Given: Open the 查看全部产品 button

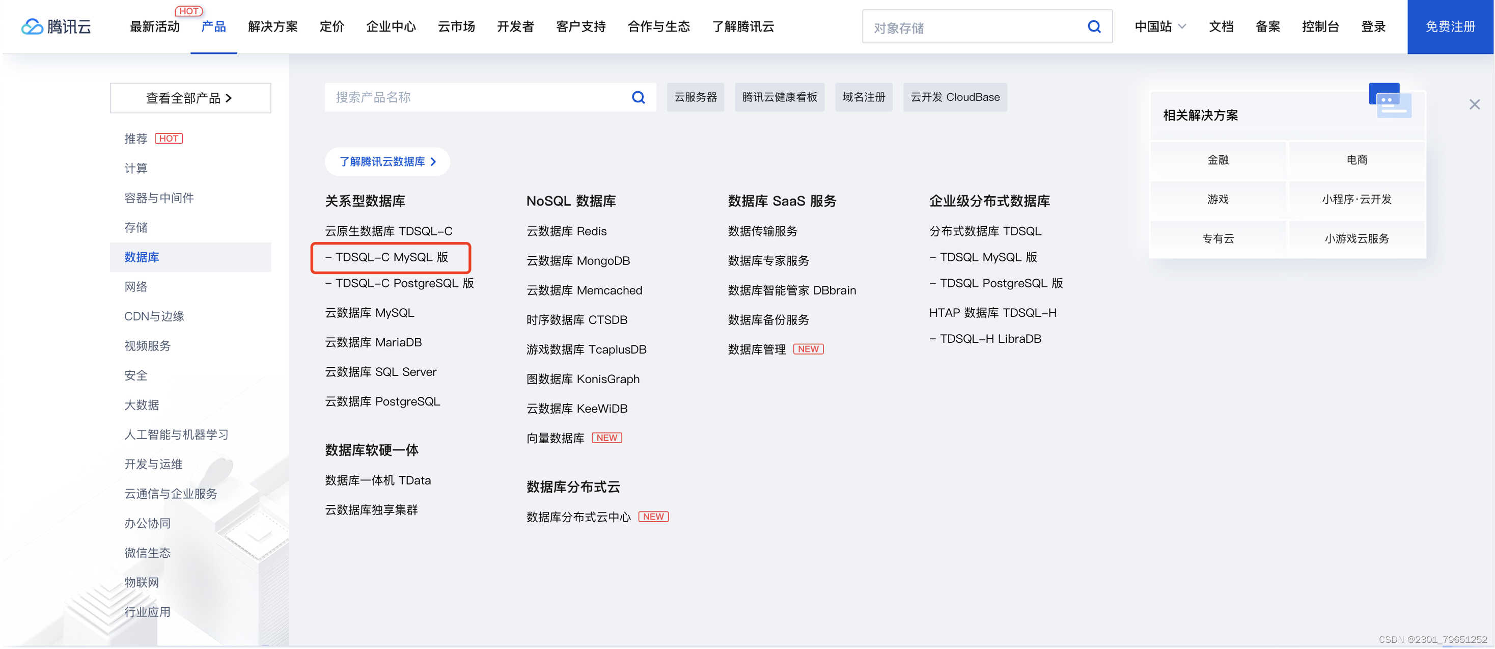Looking at the screenshot, I should tap(190, 98).
